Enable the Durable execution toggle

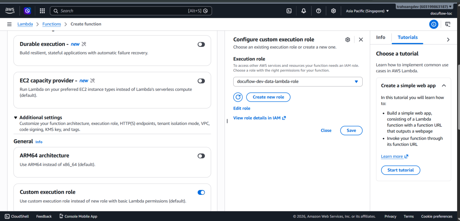(x=201, y=44)
